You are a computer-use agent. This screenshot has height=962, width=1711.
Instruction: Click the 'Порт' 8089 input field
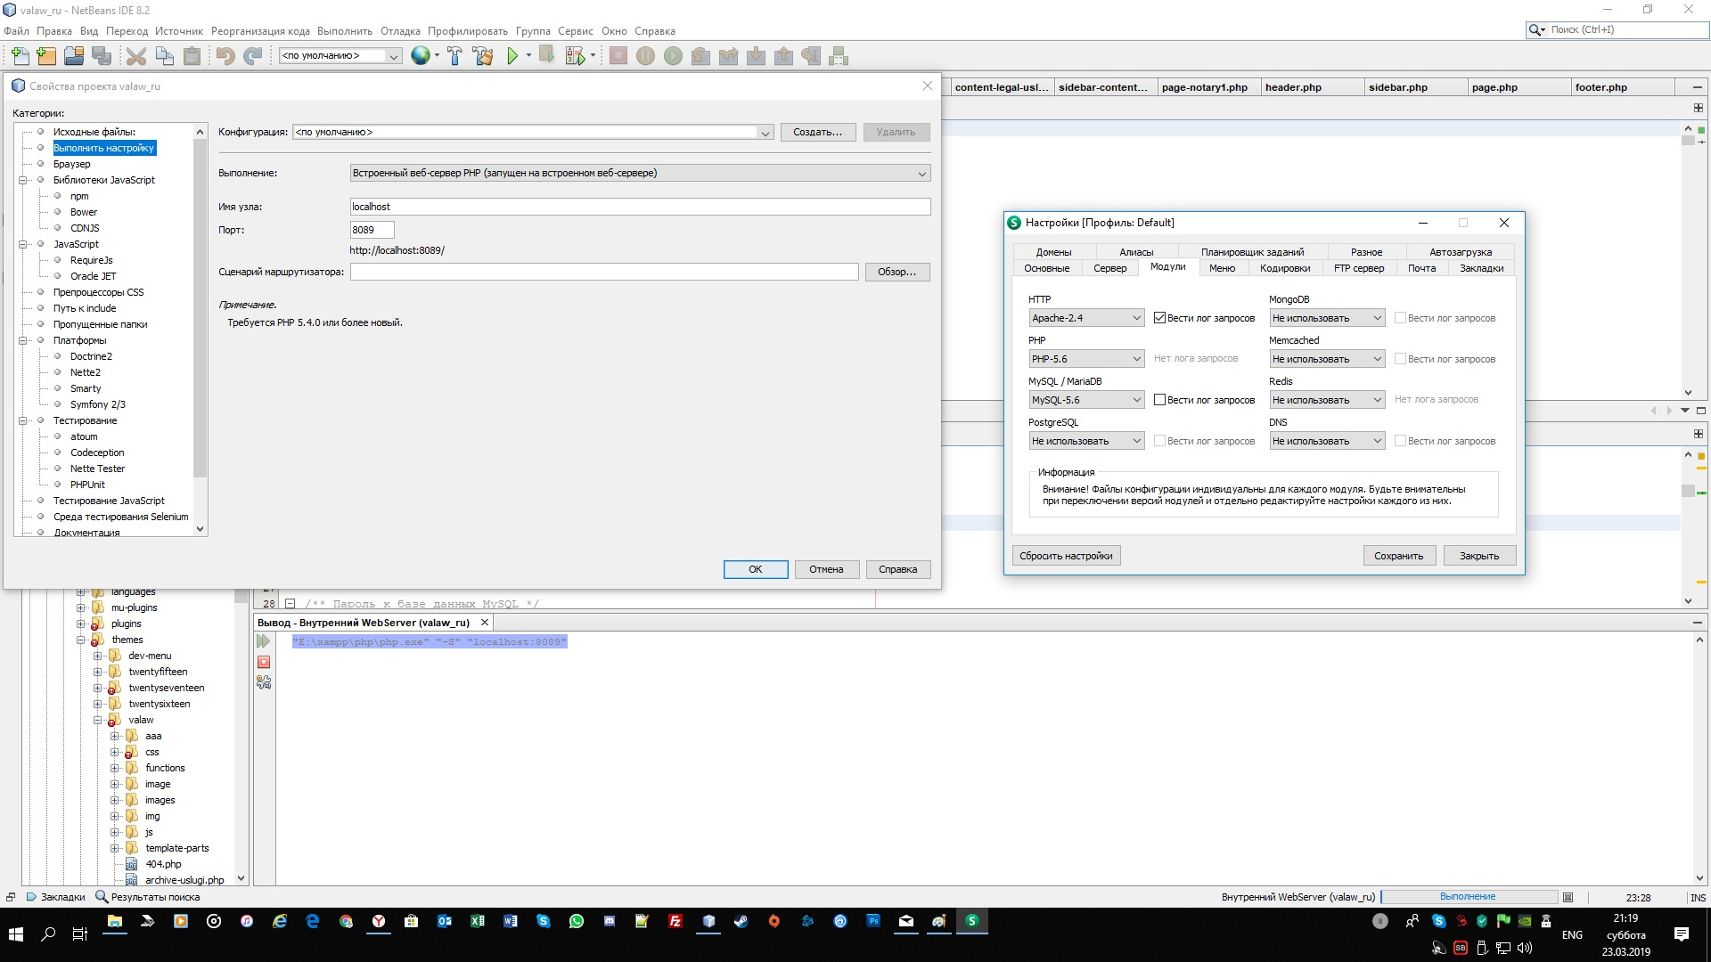tap(372, 230)
